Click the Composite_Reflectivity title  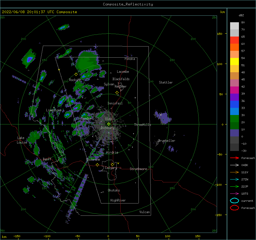click(x=128, y=4)
